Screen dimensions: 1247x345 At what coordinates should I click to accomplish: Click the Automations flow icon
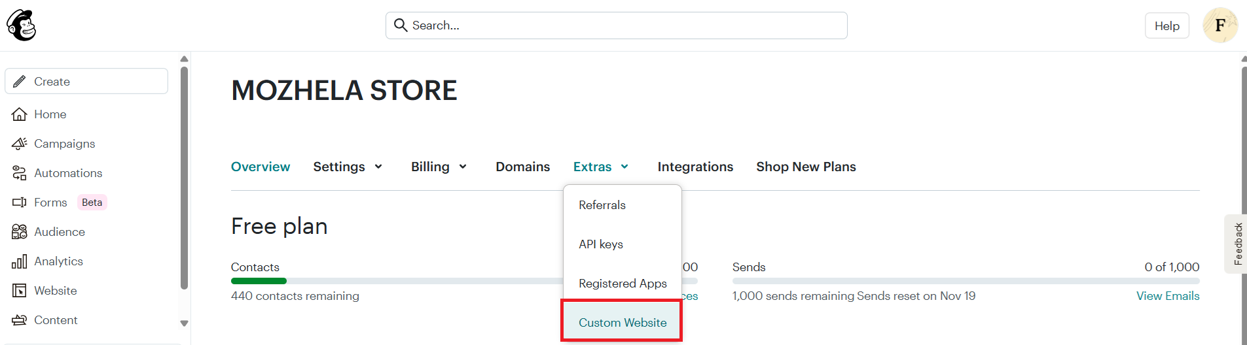point(20,173)
